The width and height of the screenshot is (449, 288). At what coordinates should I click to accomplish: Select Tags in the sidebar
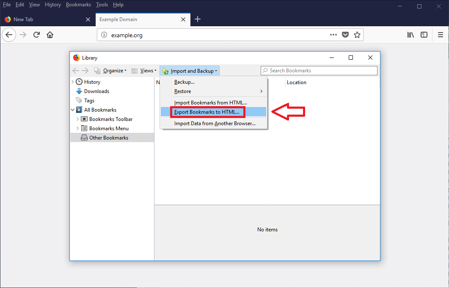89,101
